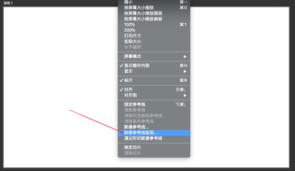Set zoom to 100%
This screenshot has width=295, height=171.
coord(154,25)
